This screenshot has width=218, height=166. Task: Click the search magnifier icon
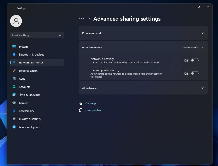tap(60, 35)
